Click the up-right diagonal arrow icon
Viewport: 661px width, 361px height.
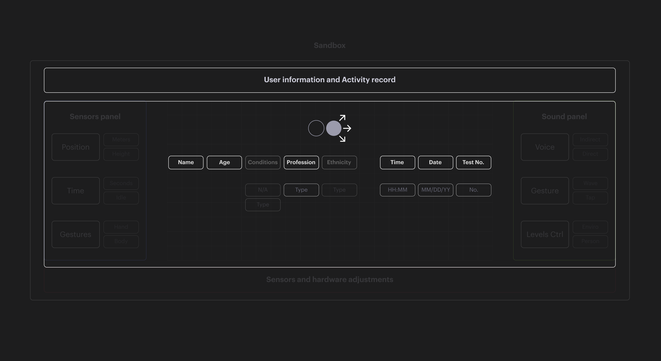click(342, 118)
